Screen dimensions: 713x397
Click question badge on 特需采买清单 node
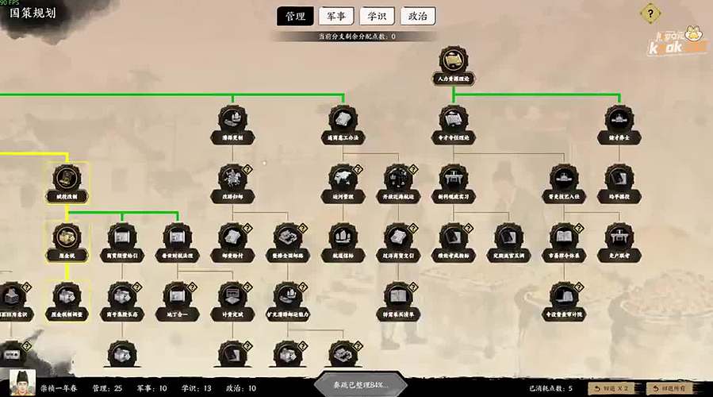413,287
